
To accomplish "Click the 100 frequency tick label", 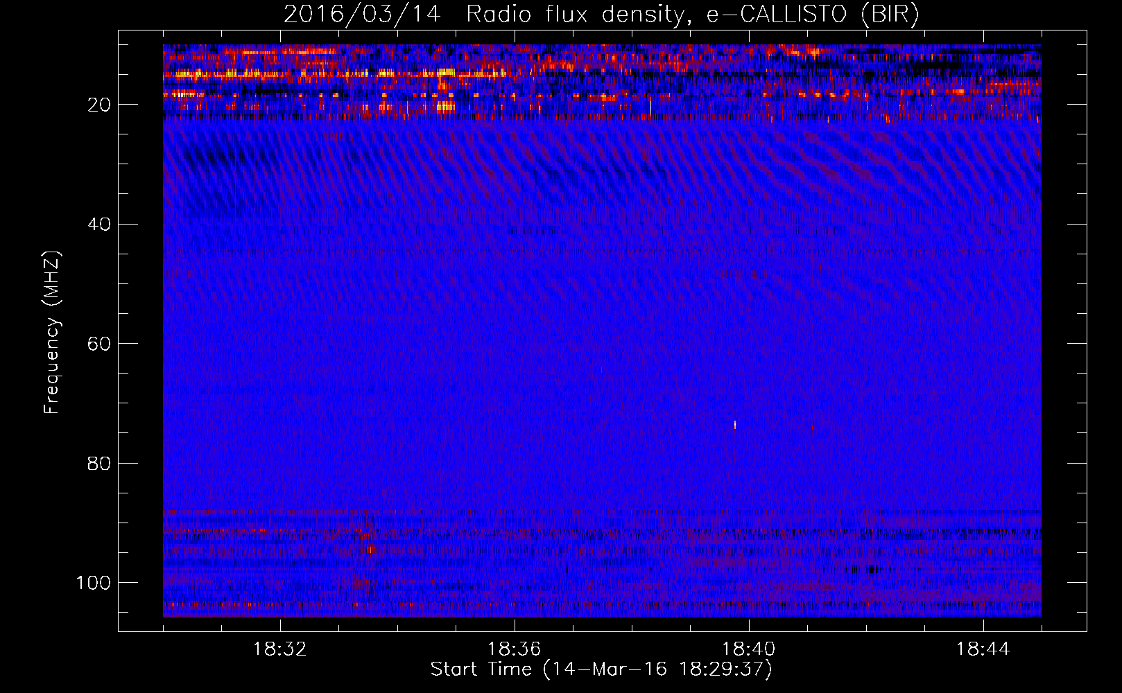I will click(x=94, y=583).
